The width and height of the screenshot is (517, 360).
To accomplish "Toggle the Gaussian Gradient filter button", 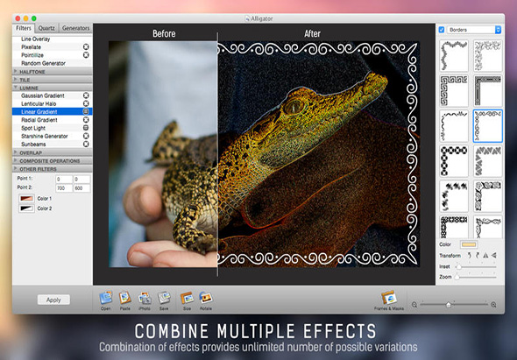I will tap(86, 95).
